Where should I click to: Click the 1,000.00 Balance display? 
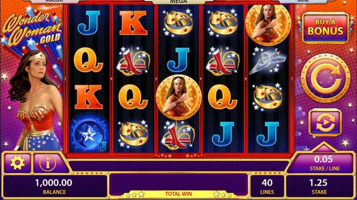click(x=54, y=187)
